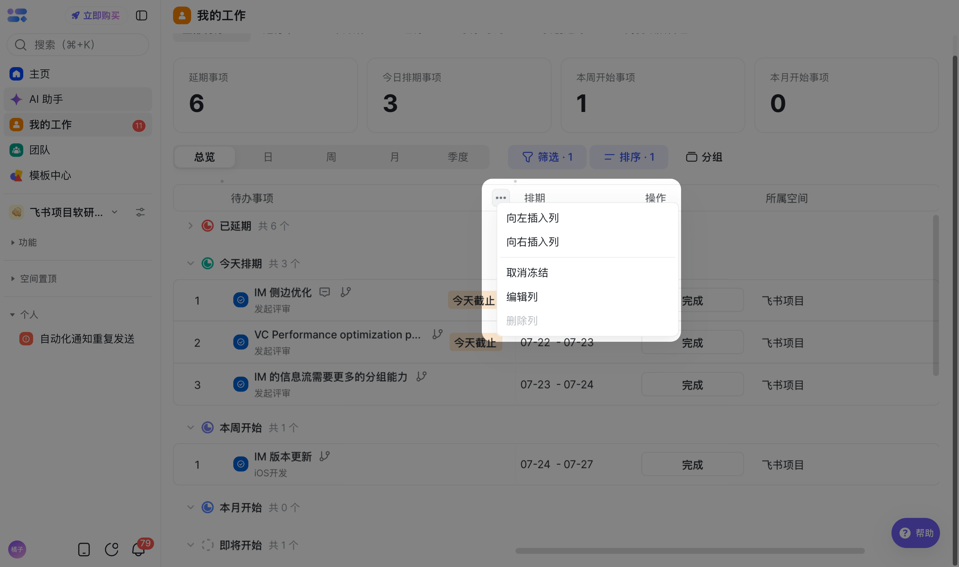Click the Feishu Project logo icon
Screen dimensions: 959x567
point(17,15)
